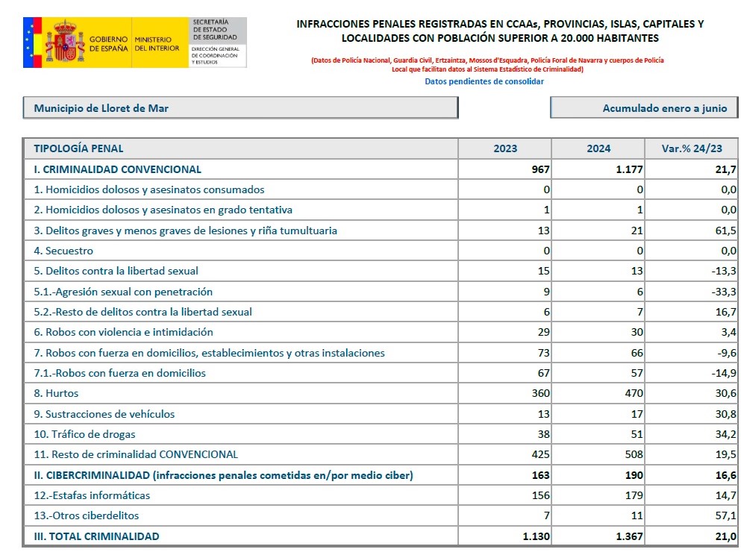Viewport: 741px width, 555px height.
Task: Click the I. CRIMINALIDAD CONVENCIONAL row label
Action: point(117,169)
